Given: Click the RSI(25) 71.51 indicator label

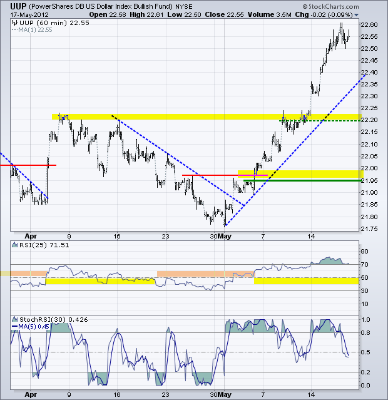Looking at the screenshot, I should (x=44, y=245).
